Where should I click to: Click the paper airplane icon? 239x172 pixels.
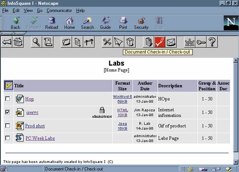[x=119, y=42]
